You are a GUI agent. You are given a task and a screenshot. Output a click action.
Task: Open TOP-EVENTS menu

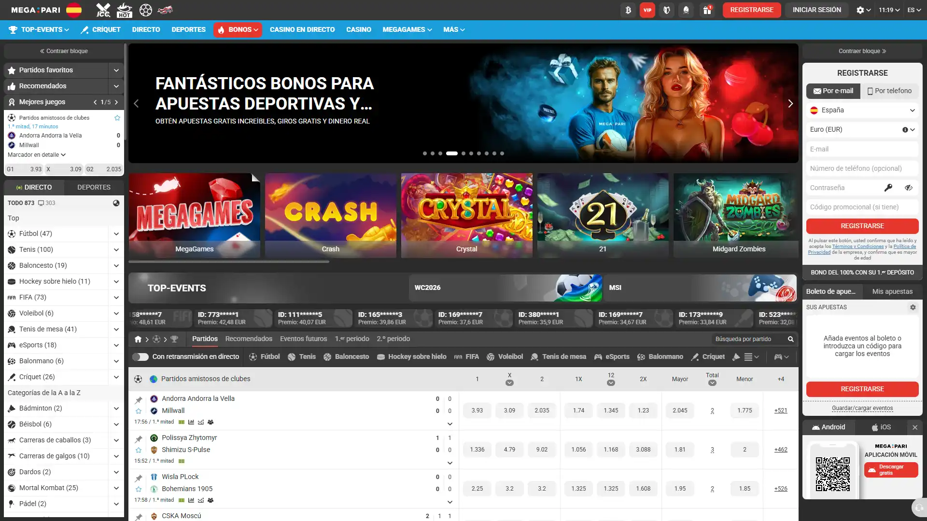pos(39,30)
